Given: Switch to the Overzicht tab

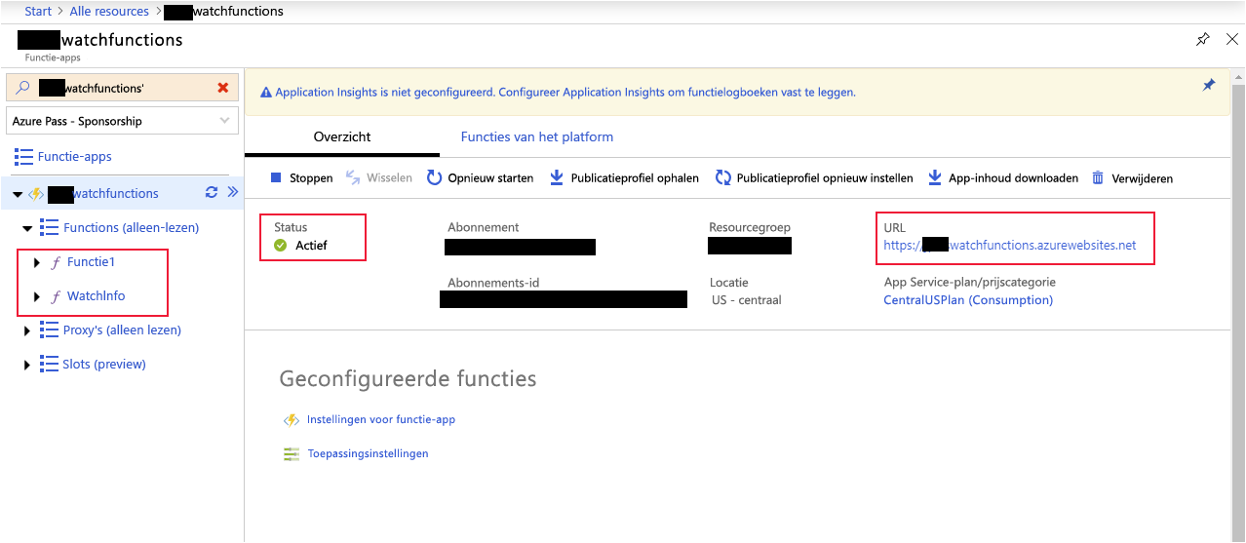Looking at the screenshot, I should pos(342,137).
